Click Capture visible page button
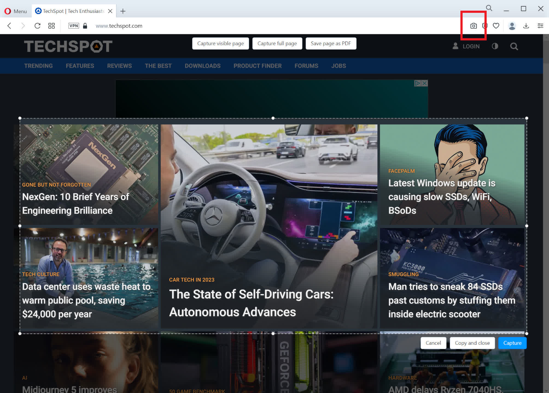549x393 pixels. click(220, 43)
